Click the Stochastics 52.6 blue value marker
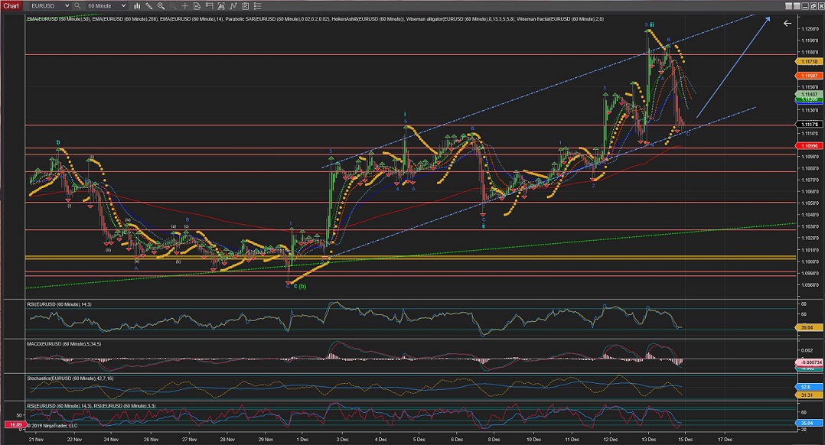This screenshot has height=445, width=825. tap(809, 387)
